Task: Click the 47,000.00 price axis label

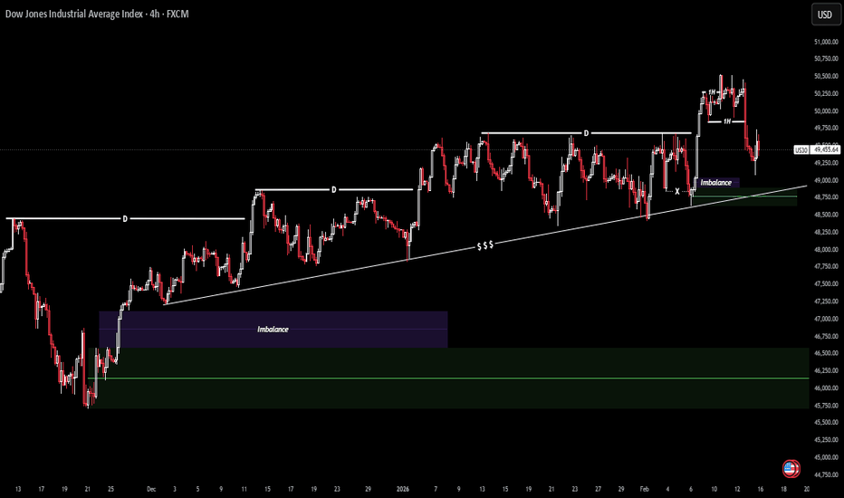Action: (x=826, y=319)
